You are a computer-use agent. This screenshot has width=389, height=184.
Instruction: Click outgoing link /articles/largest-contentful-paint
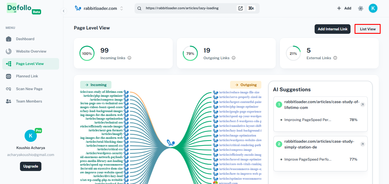(x=240, y=102)
